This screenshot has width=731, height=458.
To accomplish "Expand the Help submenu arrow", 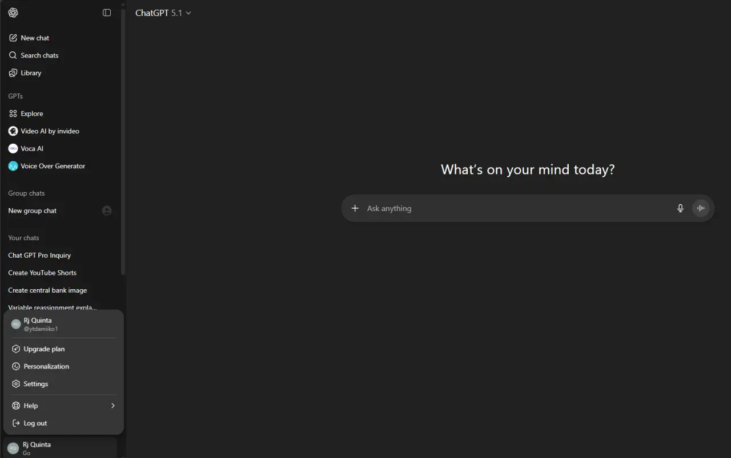I will point(113,406).
